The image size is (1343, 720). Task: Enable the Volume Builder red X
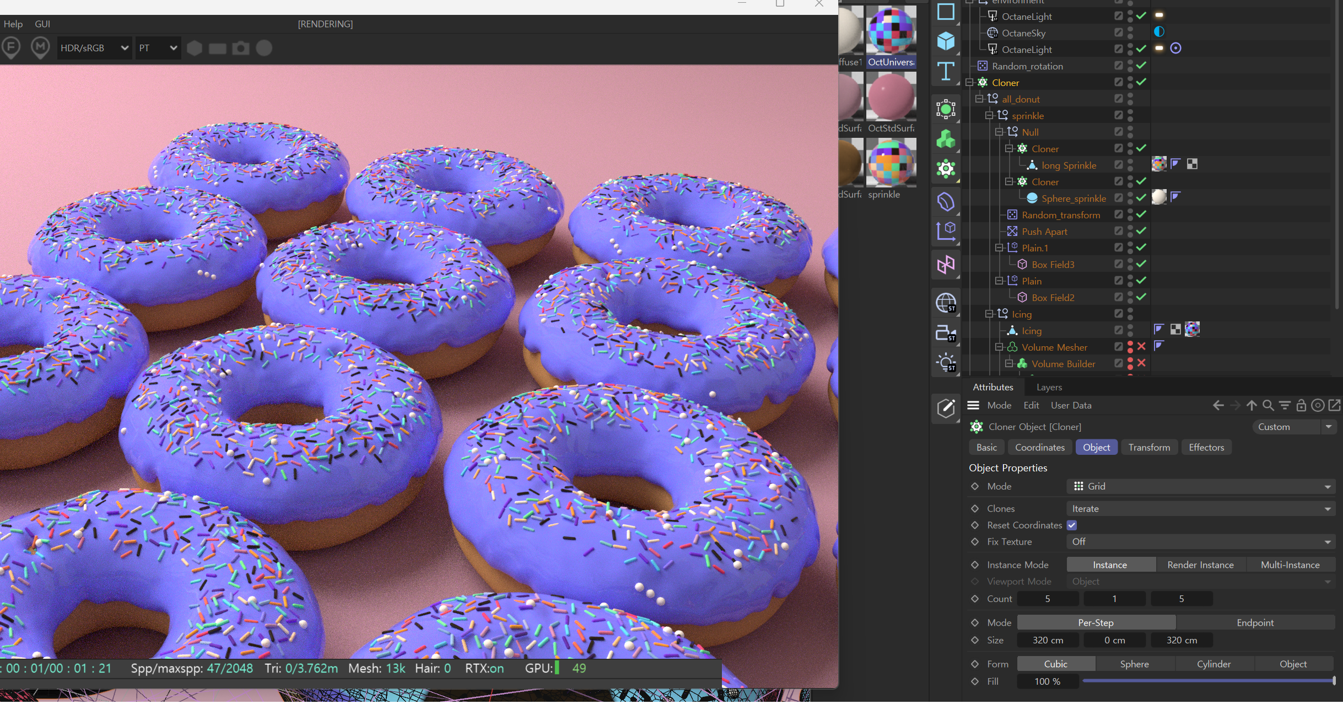tap(1141, 363)
